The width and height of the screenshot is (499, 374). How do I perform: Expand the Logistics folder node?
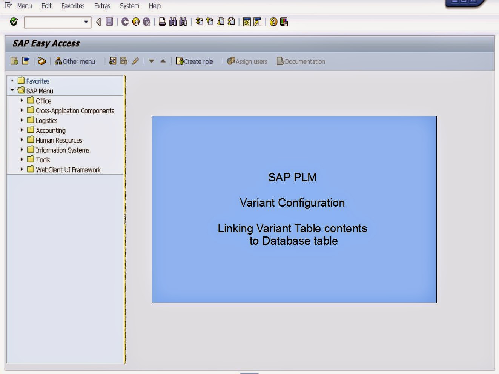[x=21, y=120]
